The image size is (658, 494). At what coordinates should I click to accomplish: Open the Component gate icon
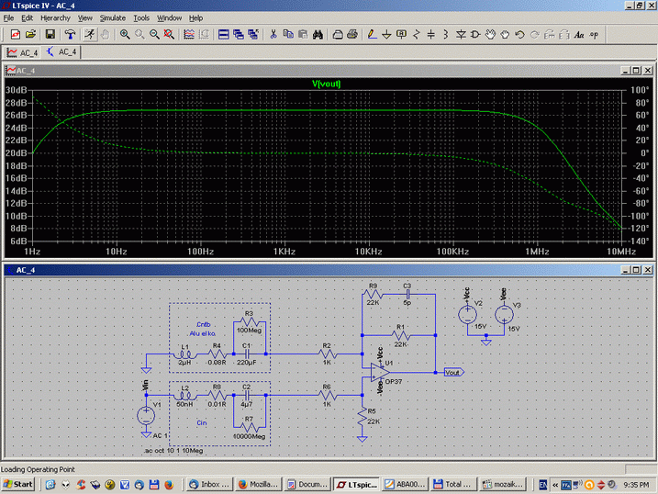tap(475, 34)
